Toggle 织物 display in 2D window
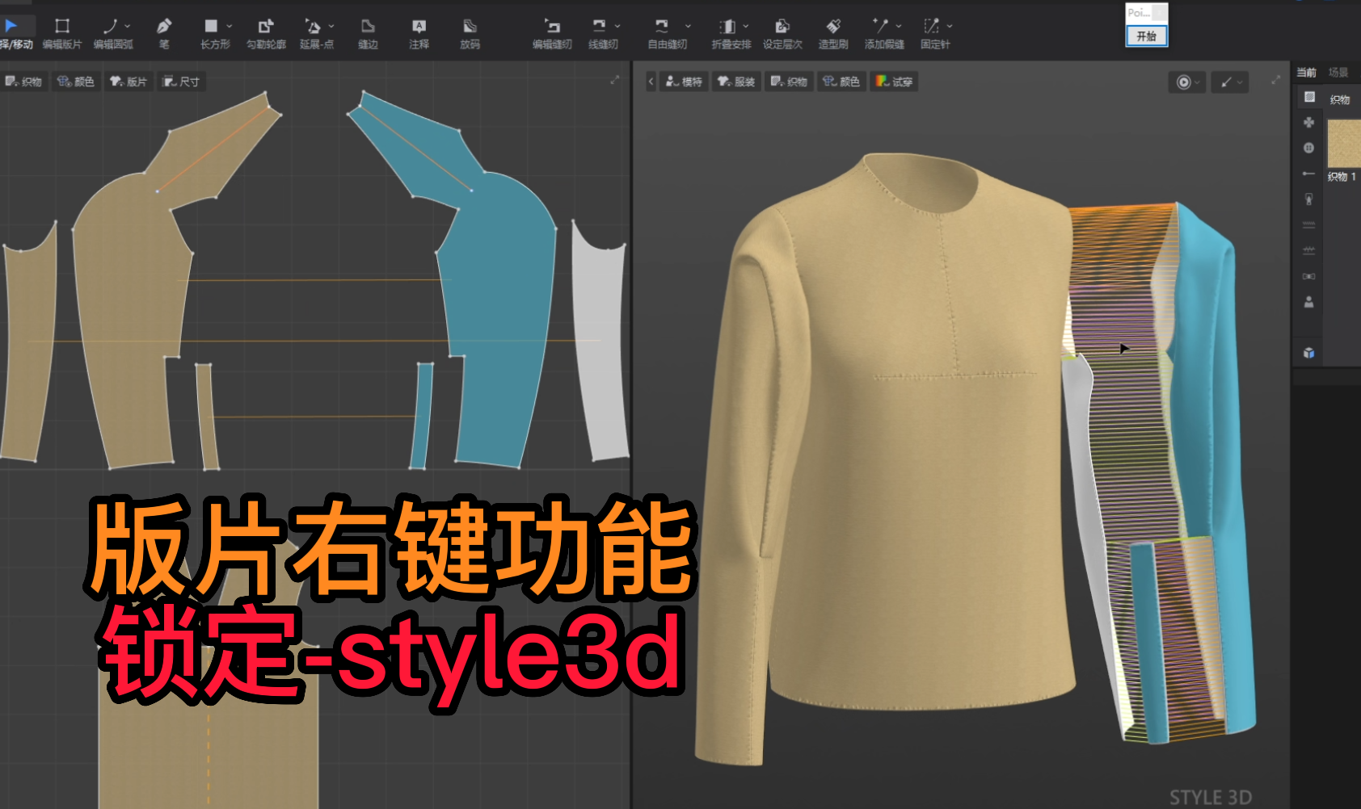1361x809 pixels. 23,82
